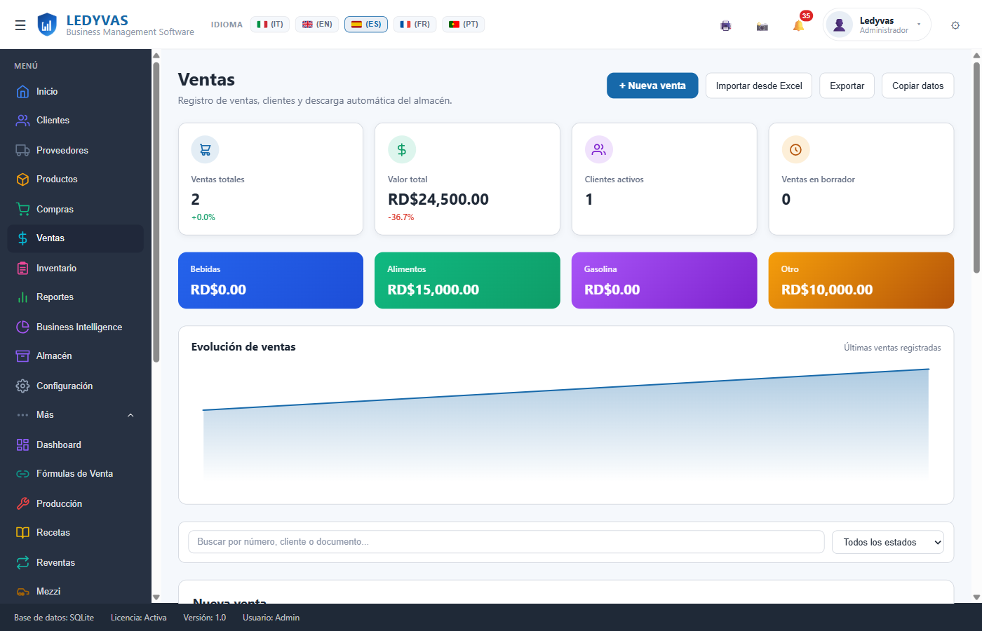Click the Producción wrench icon
982x631 pixels.
click(x=22, y=503)
